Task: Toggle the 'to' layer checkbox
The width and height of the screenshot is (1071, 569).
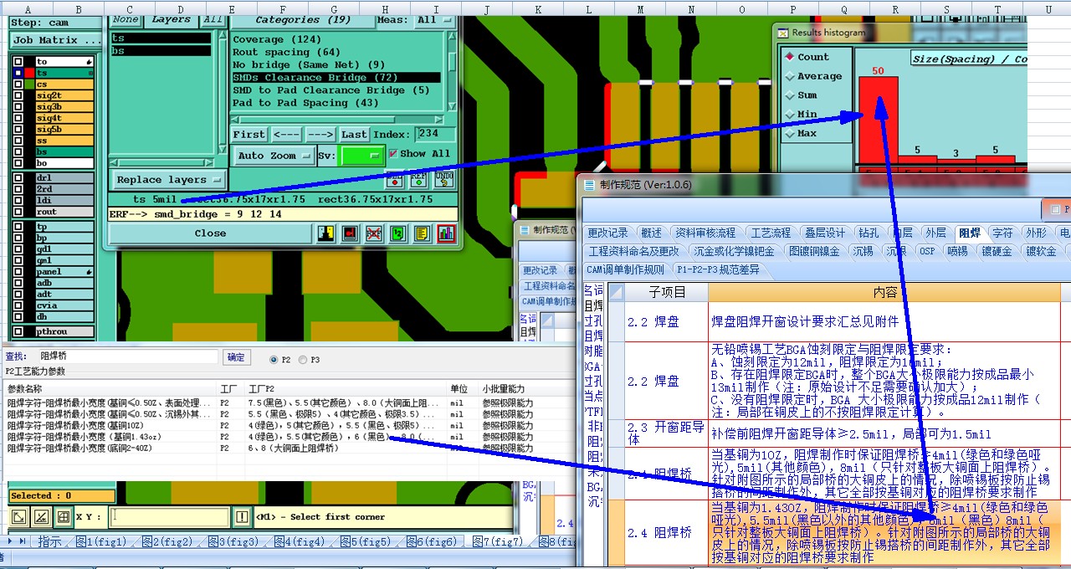Action: [x=18, y=62]
